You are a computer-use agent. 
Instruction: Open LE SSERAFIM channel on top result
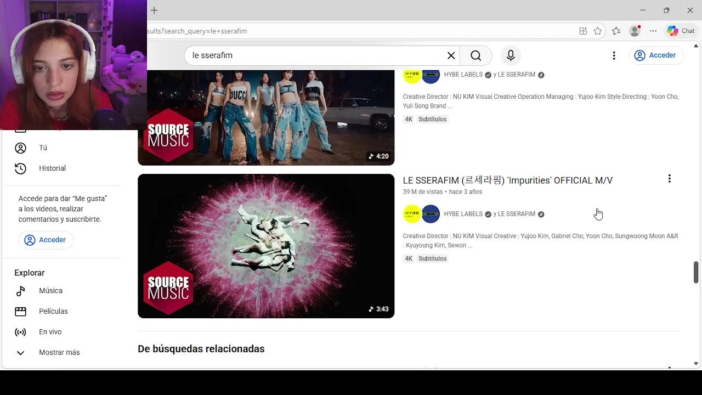click(x=516, y=75)
